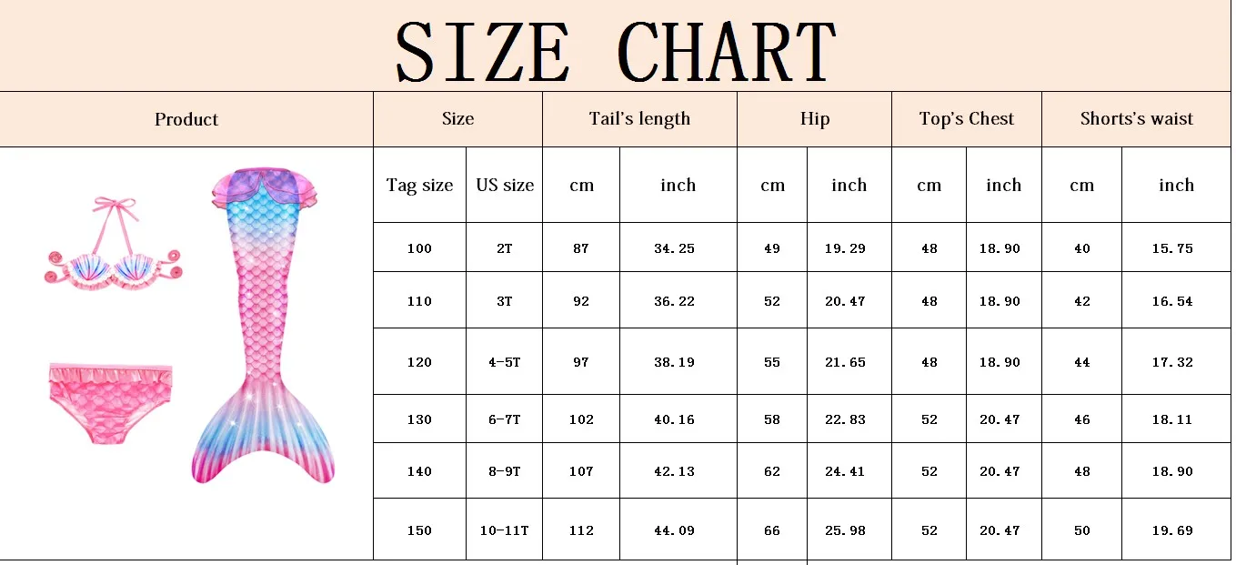Click the 4-5T US size cell
1236x565 pixels.
505,361
